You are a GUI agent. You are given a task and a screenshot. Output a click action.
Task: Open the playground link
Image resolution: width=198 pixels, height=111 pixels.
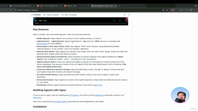(99, 95)
